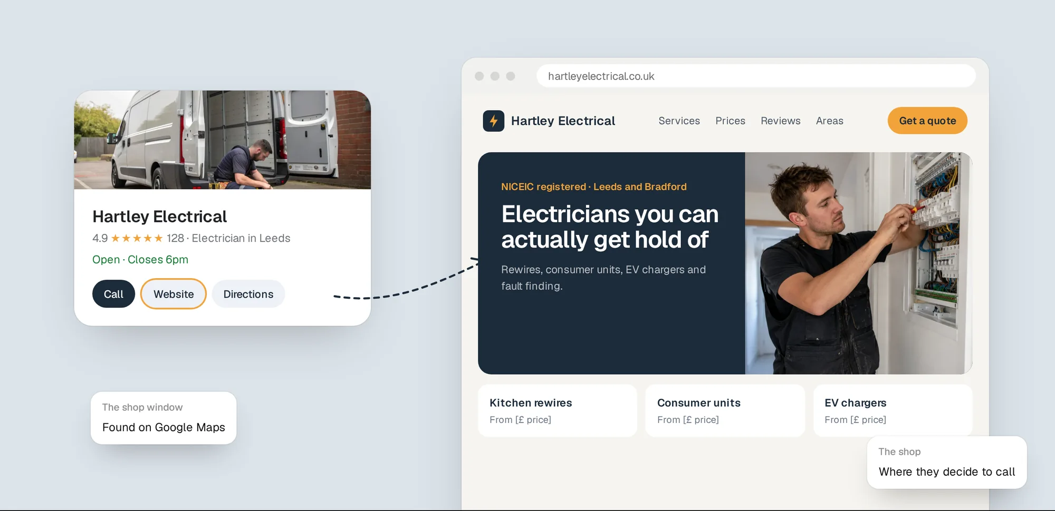This screenshot has height=511, width=1055.
Task: Click the electrician hero photo
Action: point(858,263)
